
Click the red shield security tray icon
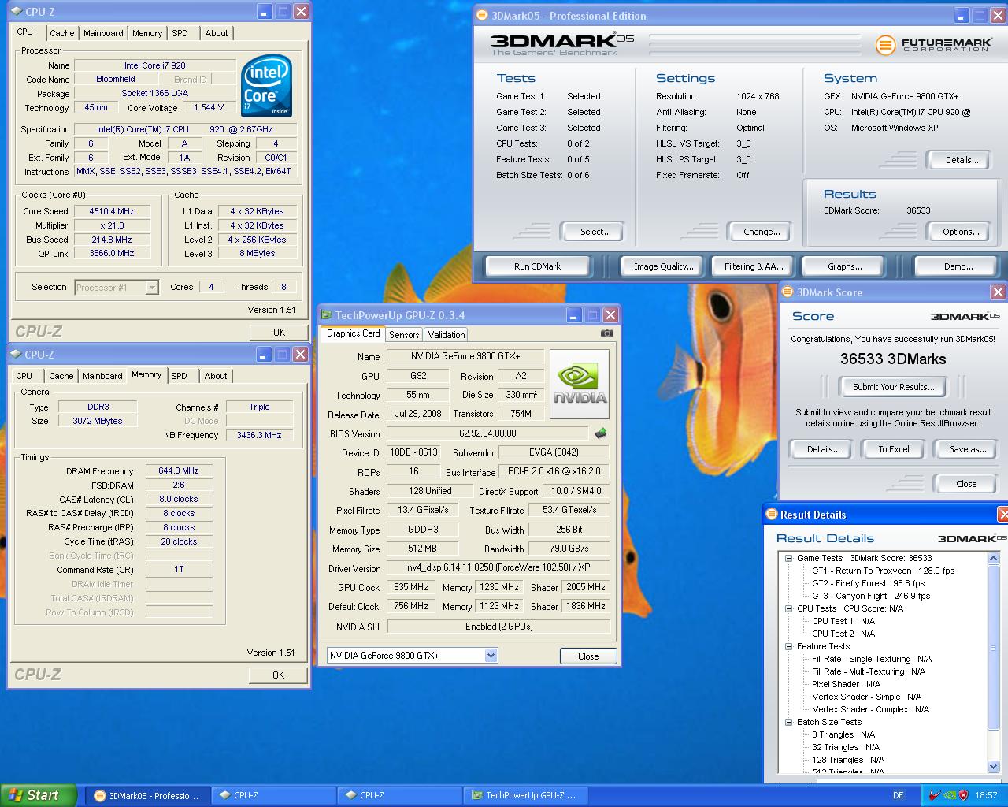963,795
